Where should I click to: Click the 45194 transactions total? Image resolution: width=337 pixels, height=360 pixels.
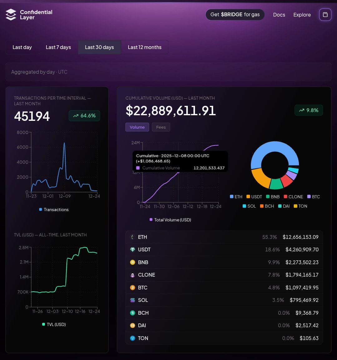pyautogui.click(x=32, y=116)
